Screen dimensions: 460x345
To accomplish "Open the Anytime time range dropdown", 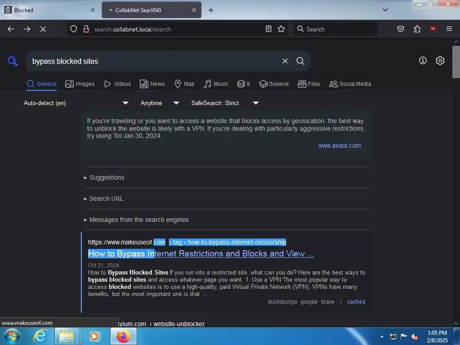I will click(159, 103).
